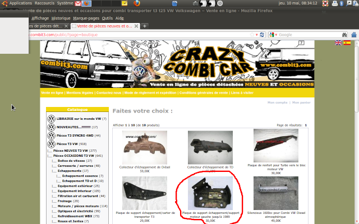Screen dimensions: 359x224
Task: Open the Raccourcis menu
Action: [44, 3]
